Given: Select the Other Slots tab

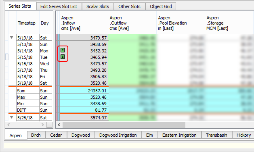Looking at the screenshot, I should [x=129, y=6].
